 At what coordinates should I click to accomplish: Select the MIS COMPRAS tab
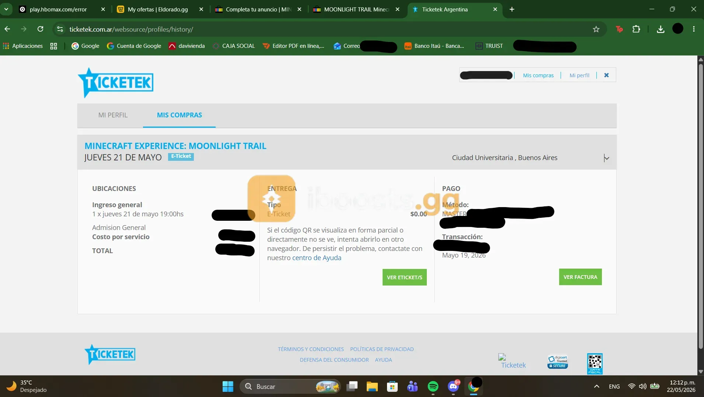pos(180,115)
